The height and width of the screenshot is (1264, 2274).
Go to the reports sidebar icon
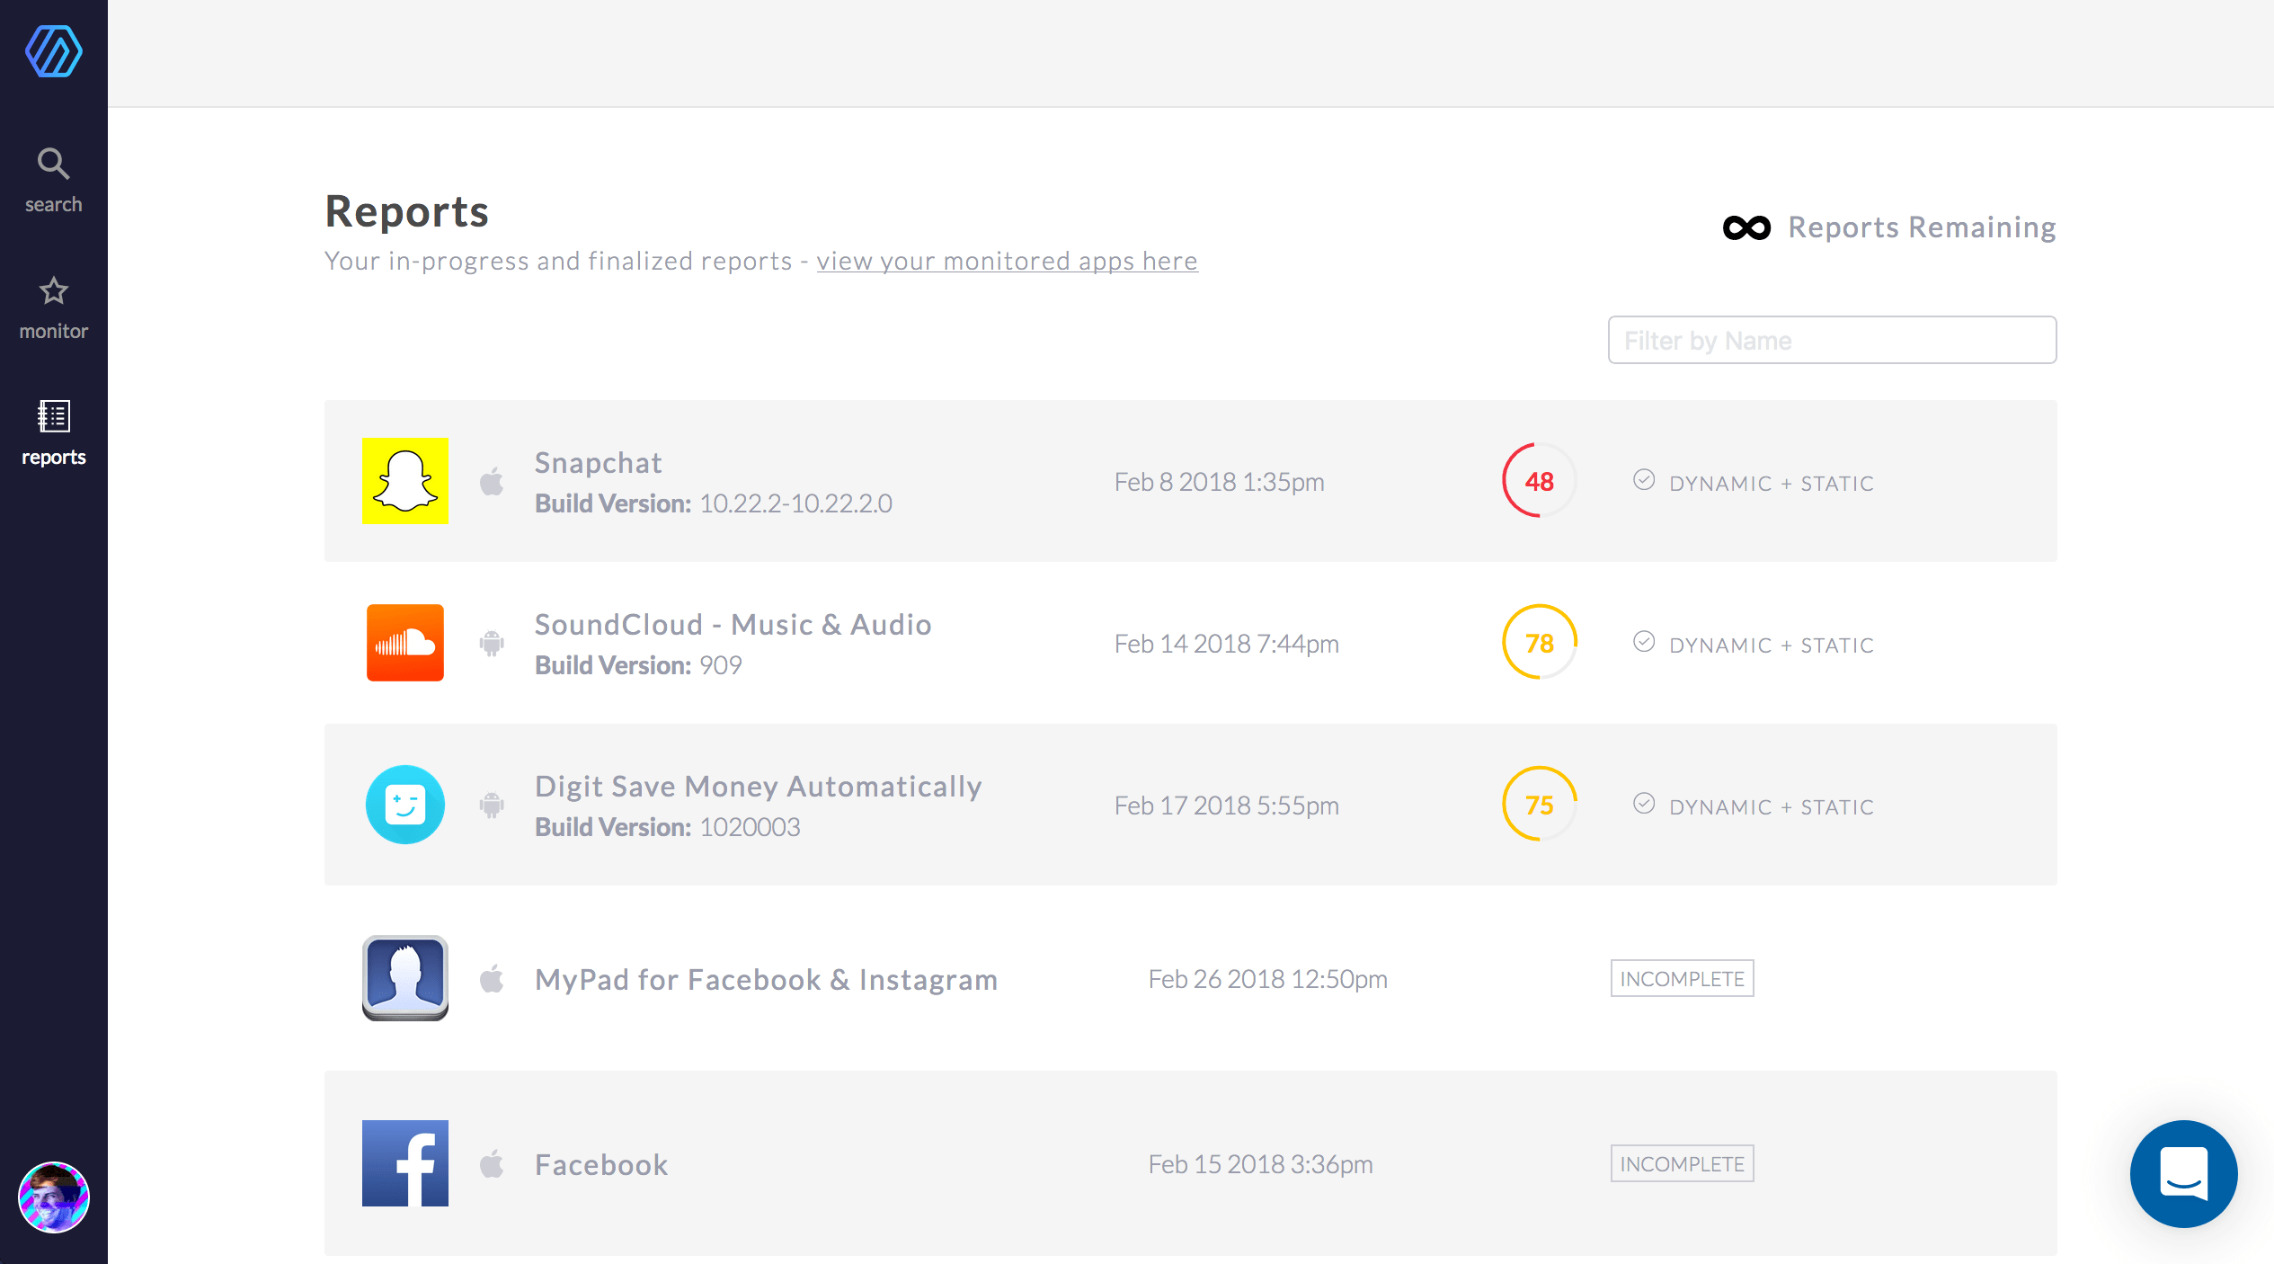(x=54, y=416)
